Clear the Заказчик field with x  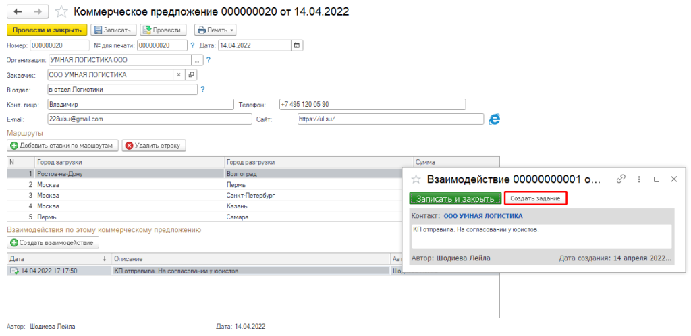pyautogui.click(x=179, y=75)
